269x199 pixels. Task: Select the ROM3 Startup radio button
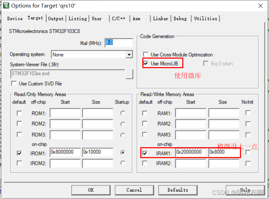tap(123, 135)
